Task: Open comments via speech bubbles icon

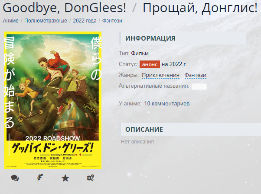Action: coord(15,178)
